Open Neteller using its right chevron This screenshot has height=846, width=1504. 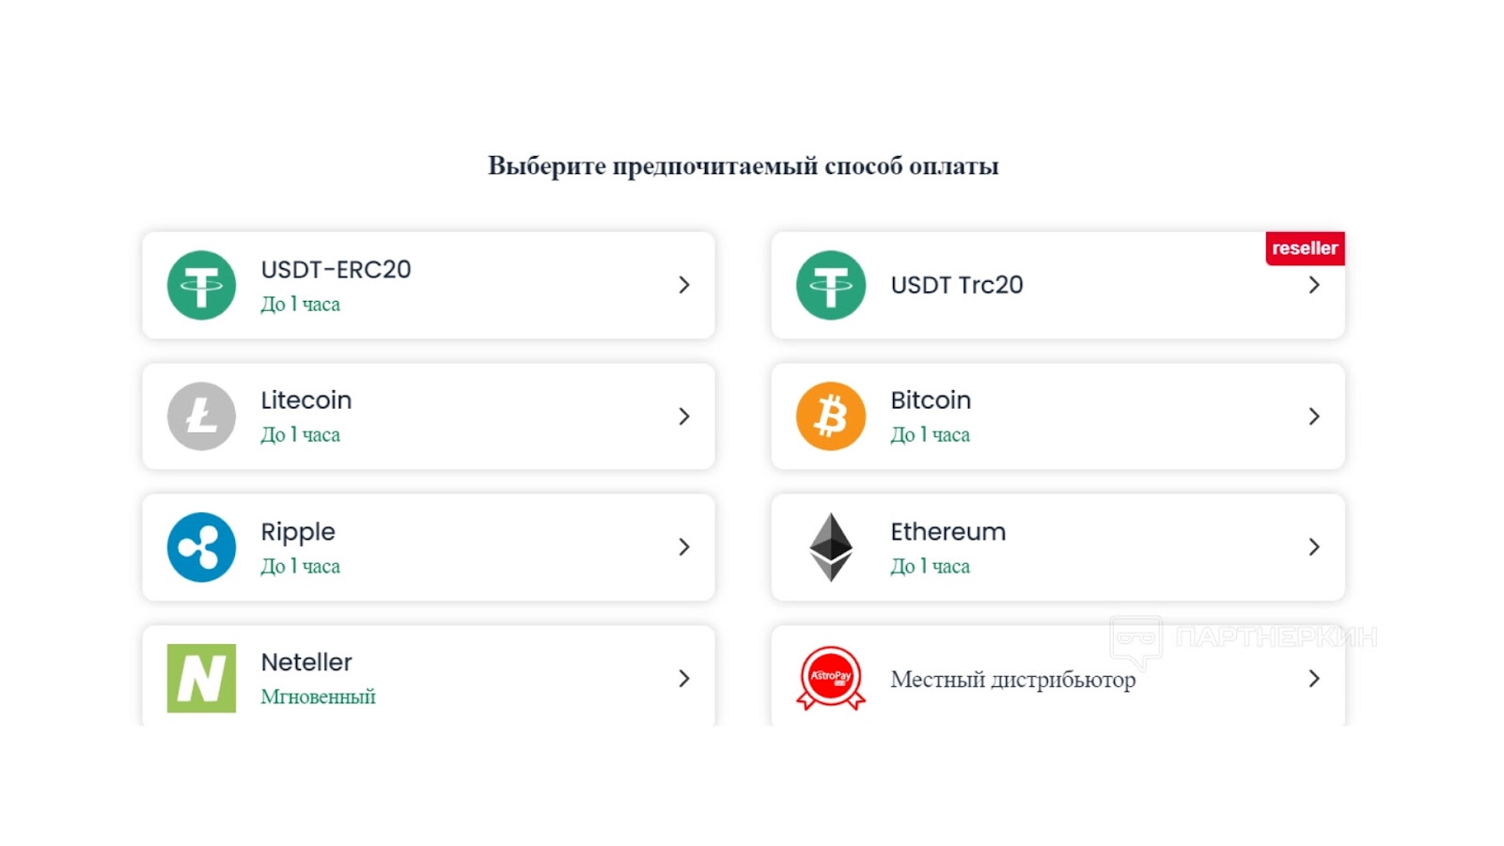[684, 678]
